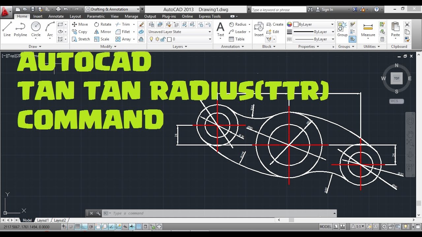Click the Leader annotation button

pos(238,32)
